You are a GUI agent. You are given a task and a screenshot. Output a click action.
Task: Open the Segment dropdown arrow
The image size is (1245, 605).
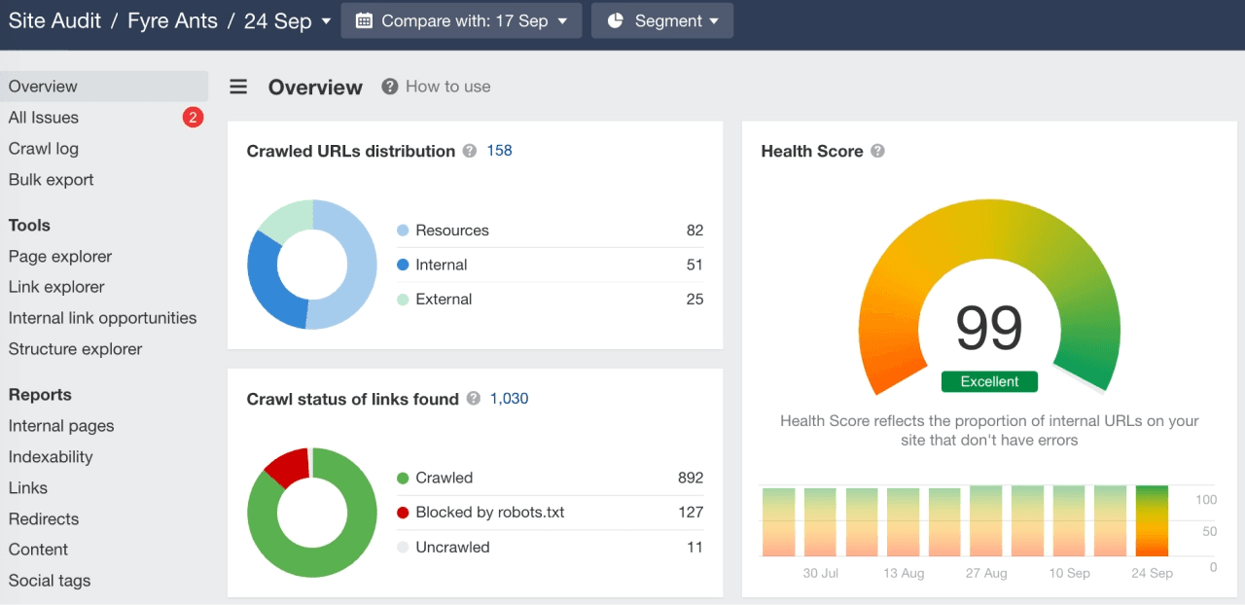click(714, 20)
